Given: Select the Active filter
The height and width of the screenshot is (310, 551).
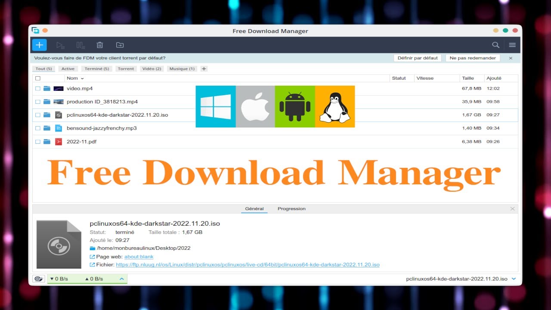Looking at the screenshot, I should pos(68,69).
